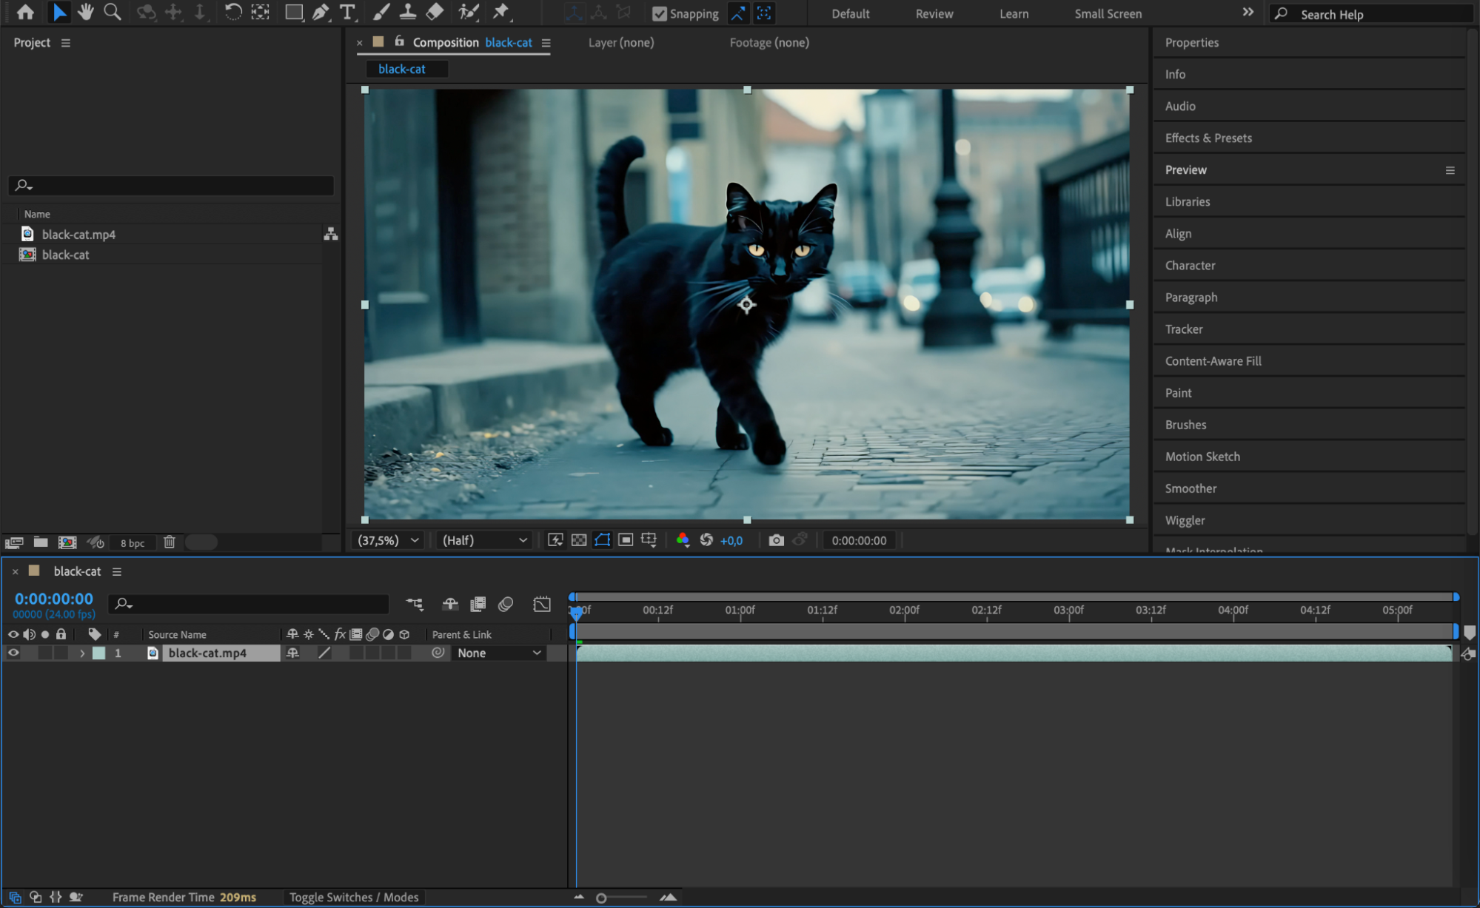Viewport: 1480px width, 908px height.
Task: Open the Half resolution dropdown
Action: click(484, 540)
